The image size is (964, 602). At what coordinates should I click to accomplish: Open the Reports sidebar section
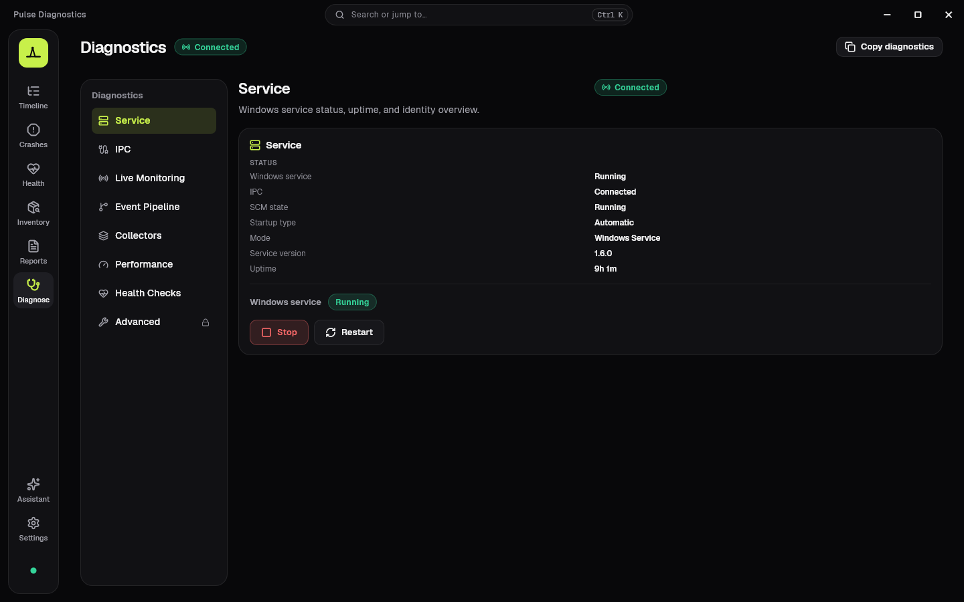click(x=33, y=252)
